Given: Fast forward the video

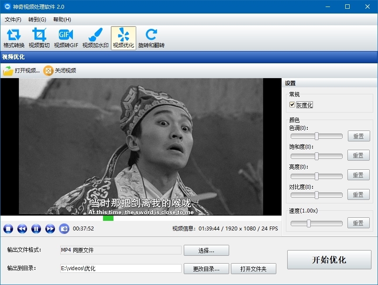Looking at the screenshot, I should pyautogui.click(x=50, y=229).
